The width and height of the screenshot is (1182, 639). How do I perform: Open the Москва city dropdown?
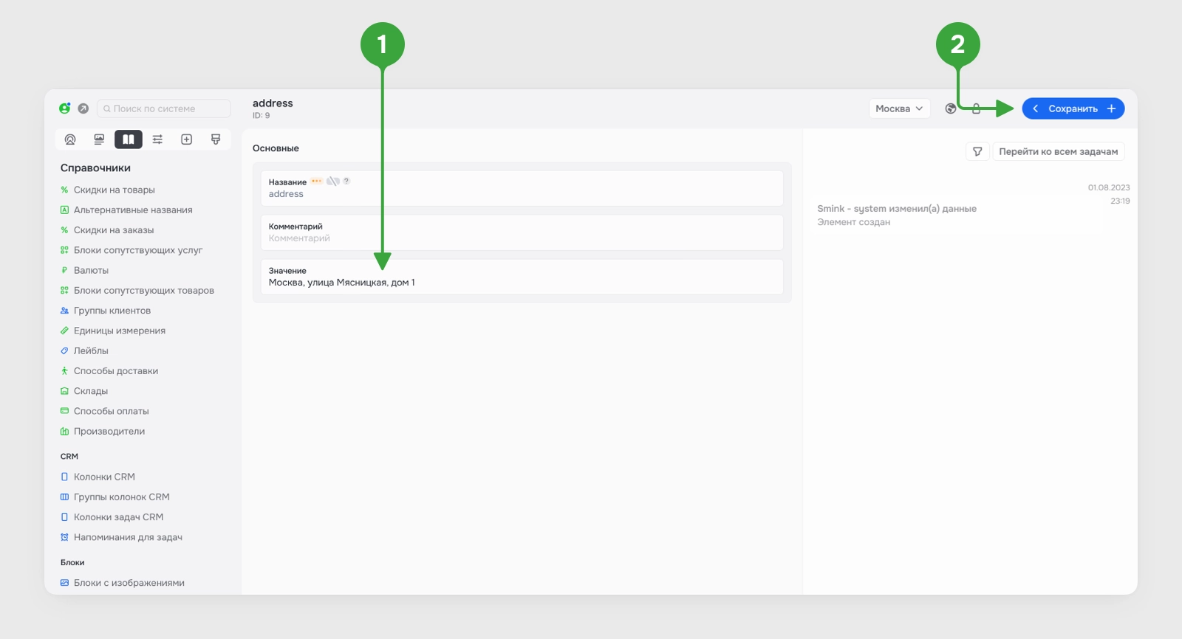click(899, 108)
